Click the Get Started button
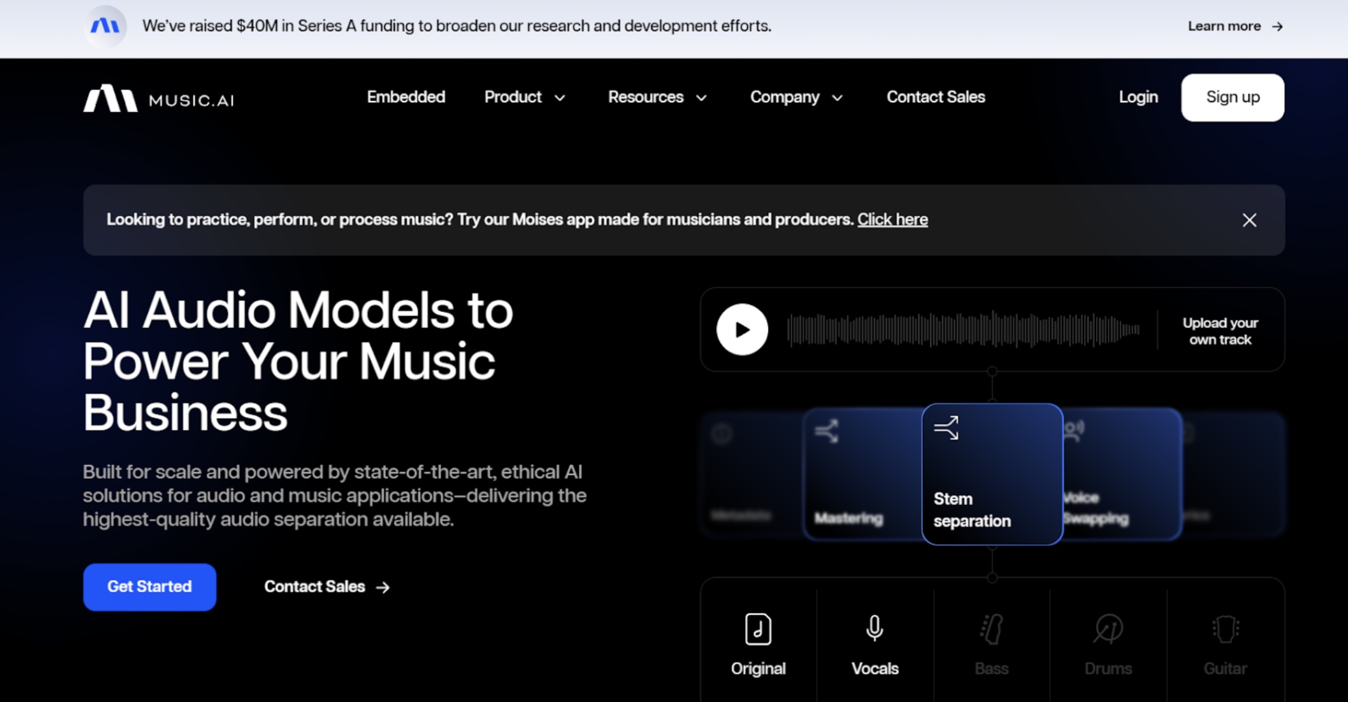Image resolution: width=1348 pixels, height=702 pixels. (x=150, y=587)
